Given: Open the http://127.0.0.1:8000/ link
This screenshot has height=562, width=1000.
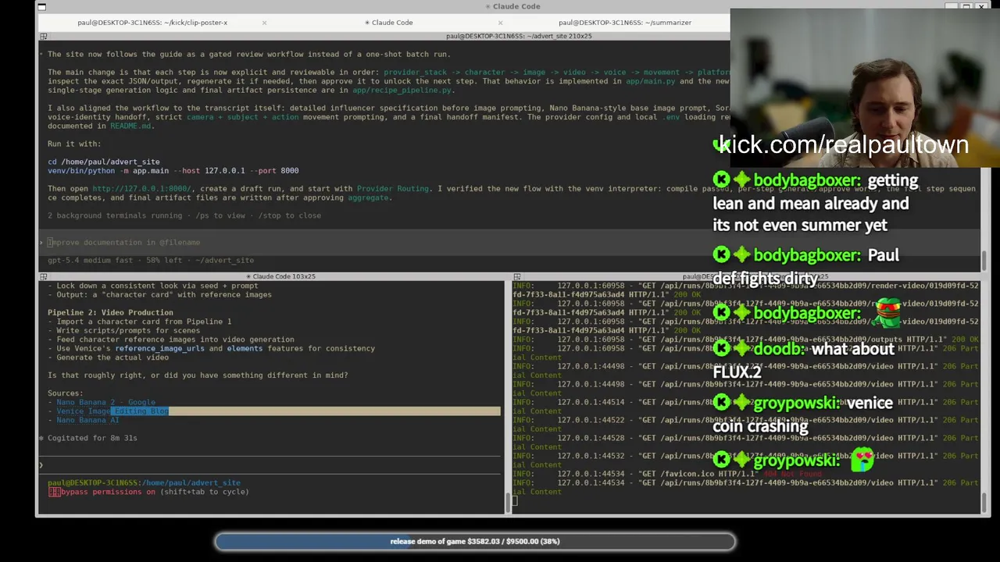Looking at the screenshot, I should (x=141, y=188).
